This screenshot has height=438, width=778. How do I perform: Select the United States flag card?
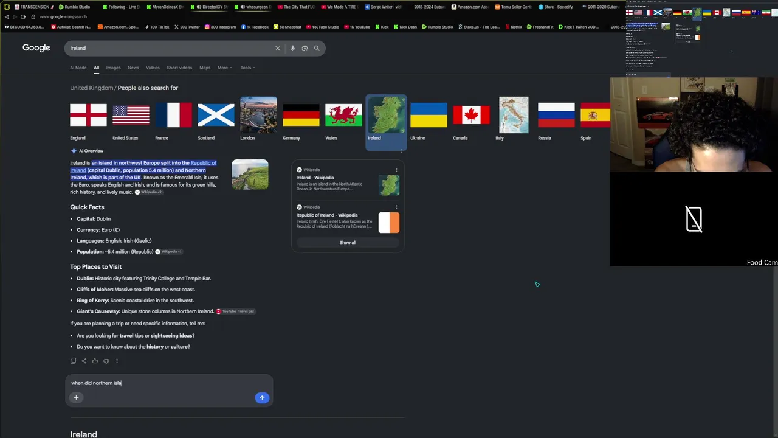click(131, 119)
